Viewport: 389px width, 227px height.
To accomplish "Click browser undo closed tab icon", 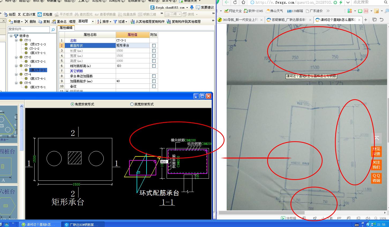I will [x=381, y=20].
